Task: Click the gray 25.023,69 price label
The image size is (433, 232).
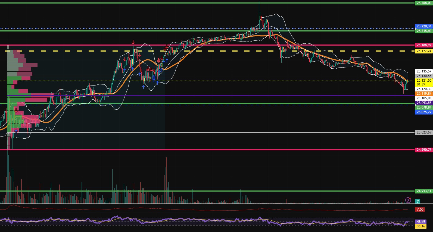Action: [424, 132]
